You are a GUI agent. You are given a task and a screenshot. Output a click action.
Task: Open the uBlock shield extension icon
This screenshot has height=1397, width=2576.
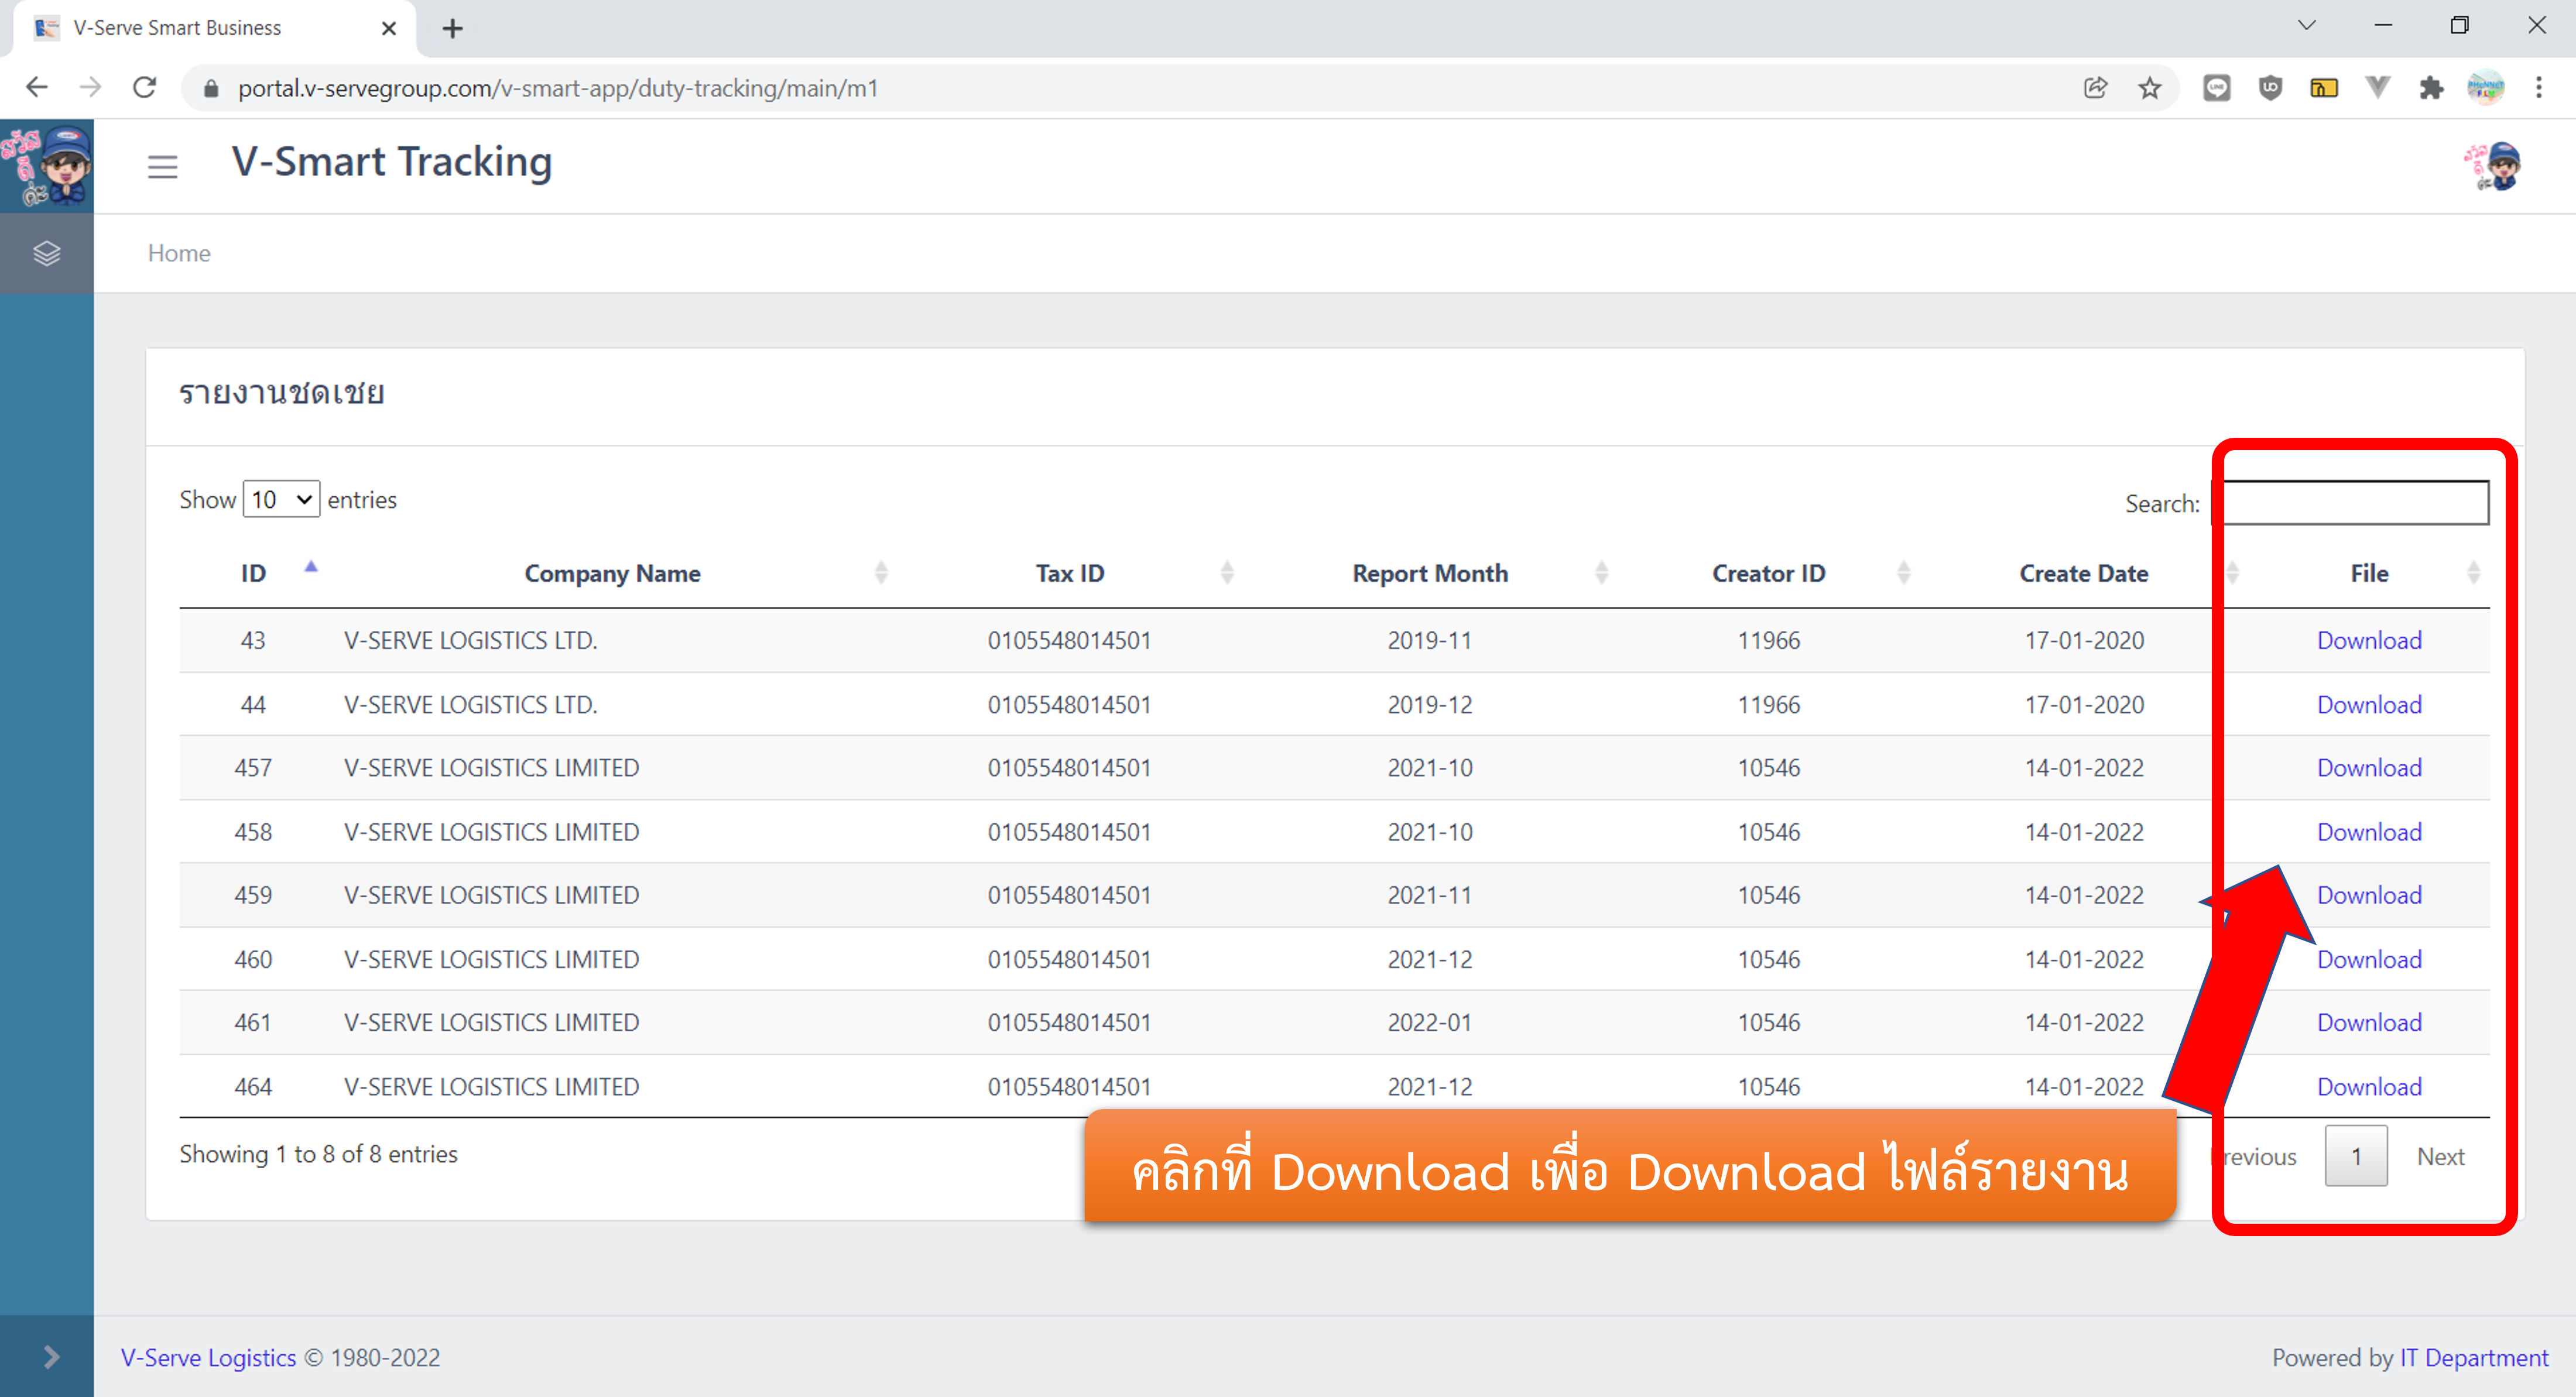click(x=2271, y=88)
